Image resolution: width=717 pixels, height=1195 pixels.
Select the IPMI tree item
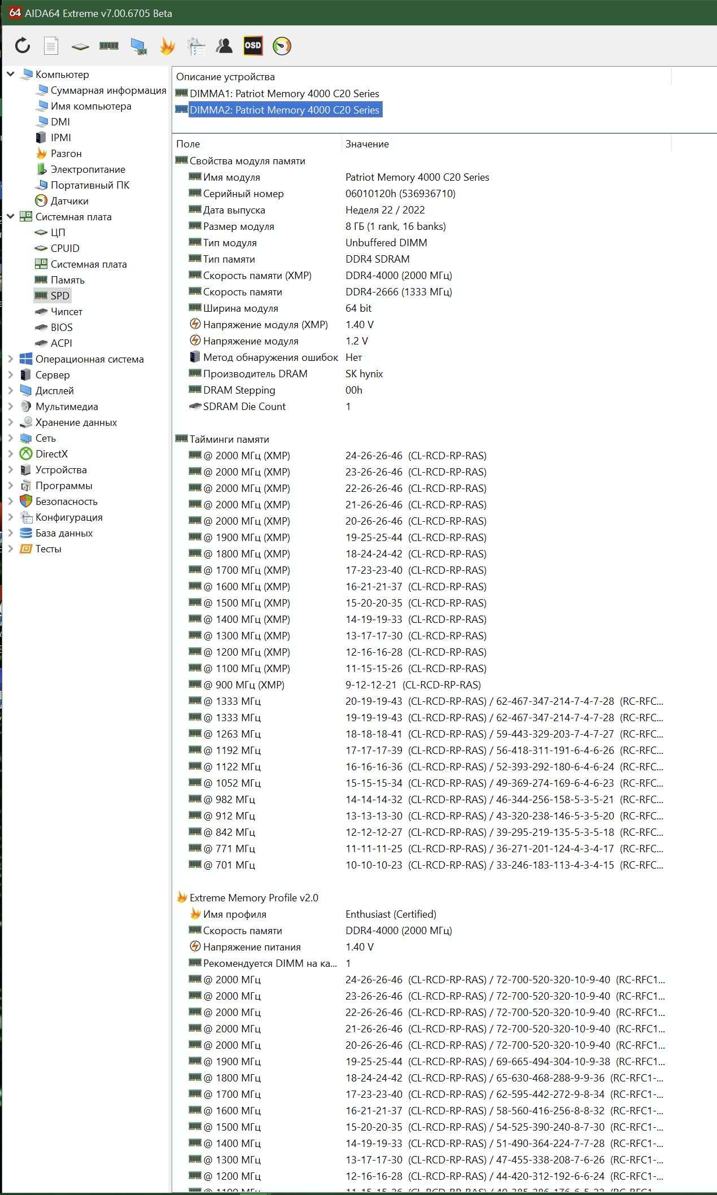pyautogui.click(x=61, y=138)
